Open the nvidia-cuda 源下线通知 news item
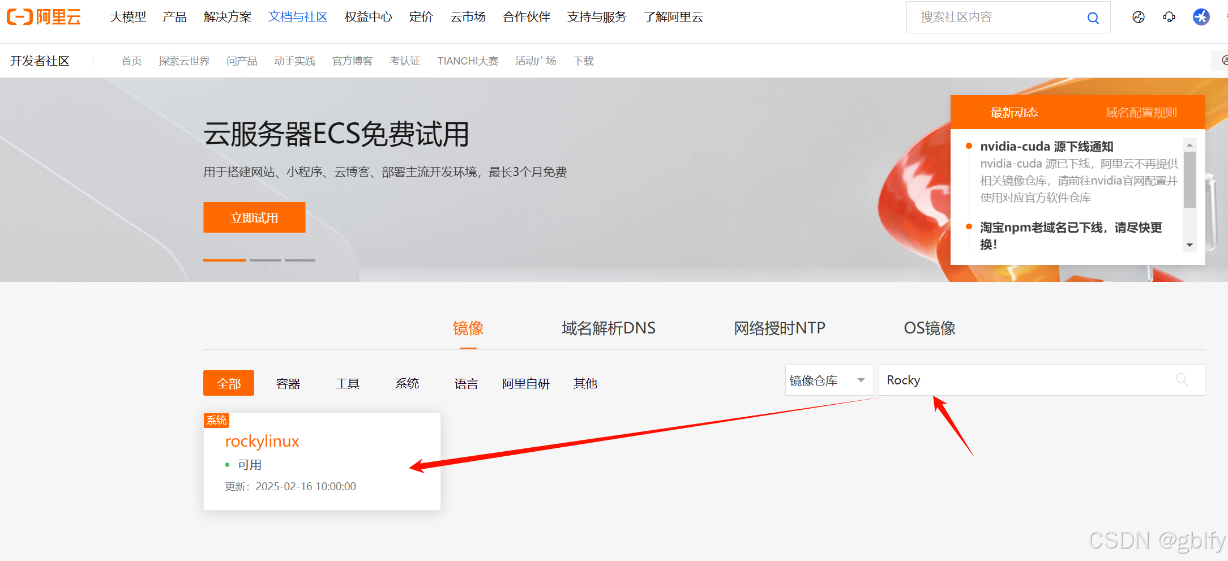The width and height of the screenshot is (1228, 561). pyautogui.click(x=1047, y=146)
